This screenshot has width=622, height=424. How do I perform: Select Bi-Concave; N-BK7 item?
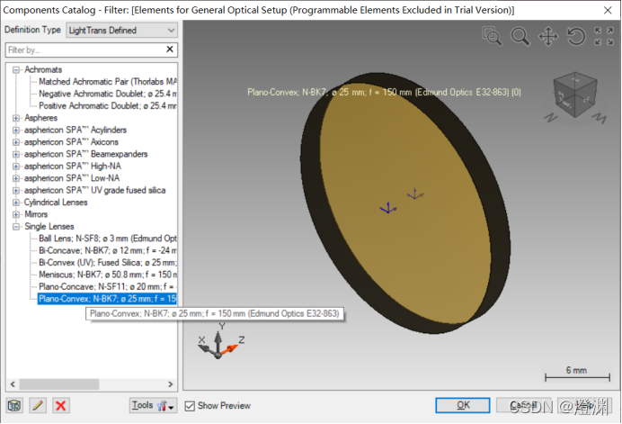108,250
